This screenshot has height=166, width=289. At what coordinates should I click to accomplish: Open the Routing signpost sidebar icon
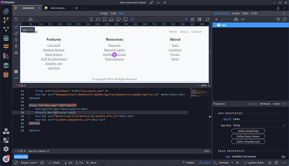[6, 47]
